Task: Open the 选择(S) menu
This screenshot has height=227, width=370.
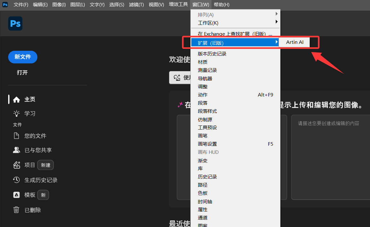Action: 117,4
